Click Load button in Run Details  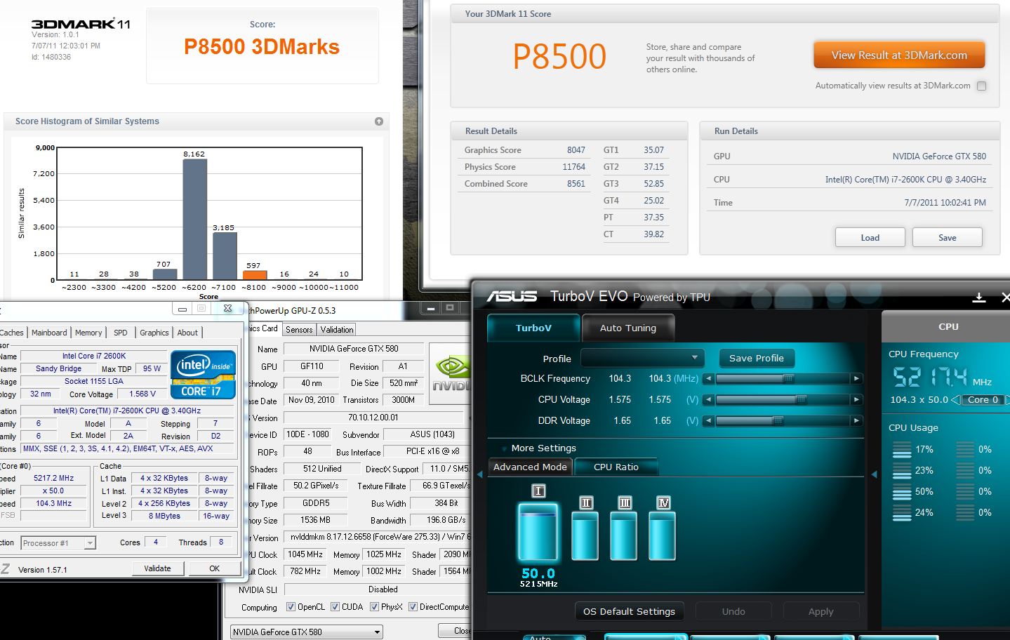point(870,238)
